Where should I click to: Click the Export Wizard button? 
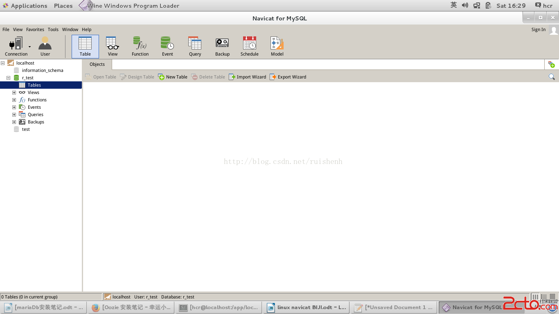tap(288, 77)
